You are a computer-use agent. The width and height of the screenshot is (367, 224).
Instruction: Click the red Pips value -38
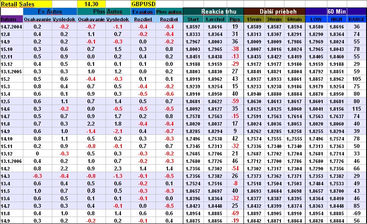(235, 49)
